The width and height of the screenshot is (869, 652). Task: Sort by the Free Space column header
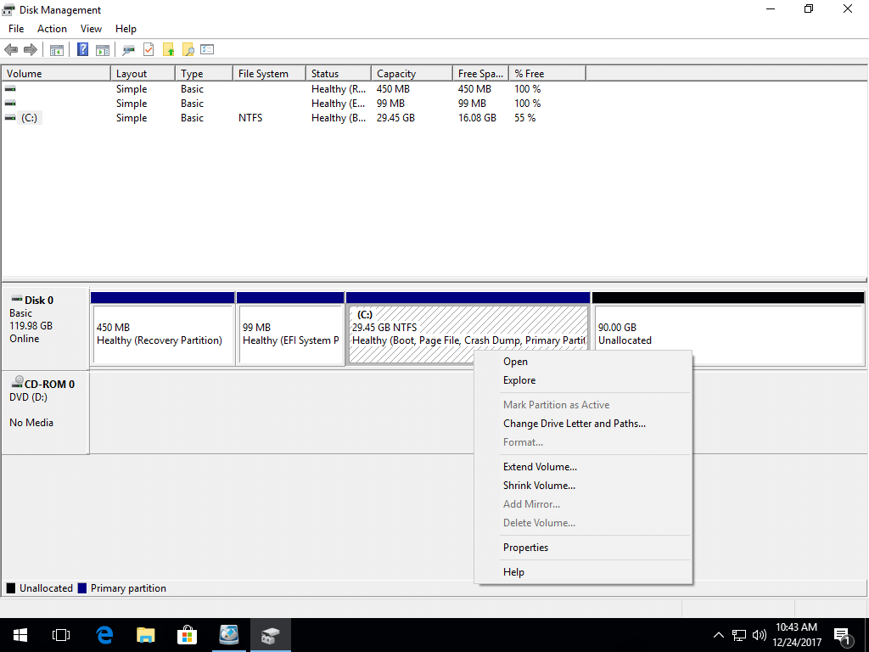(x=480, y=74)
